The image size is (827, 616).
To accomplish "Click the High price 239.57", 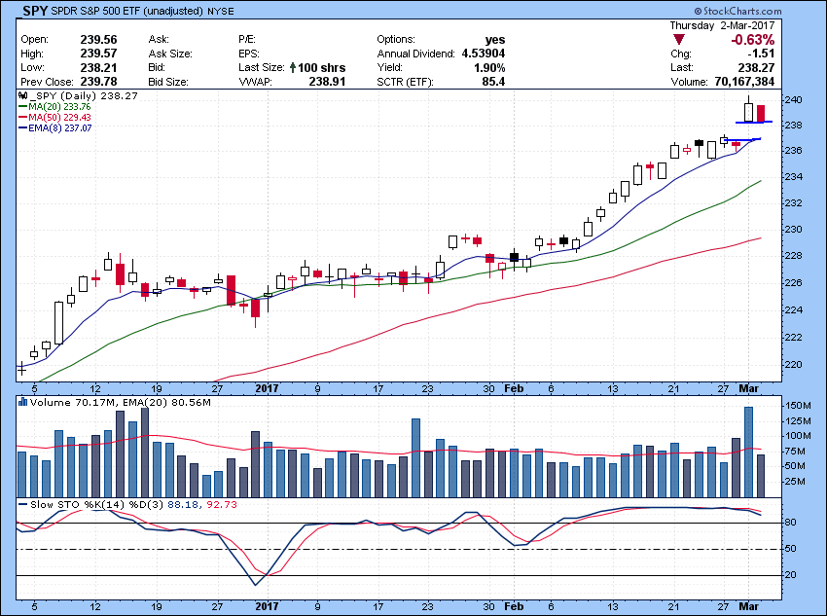I will tap(98, 54).
